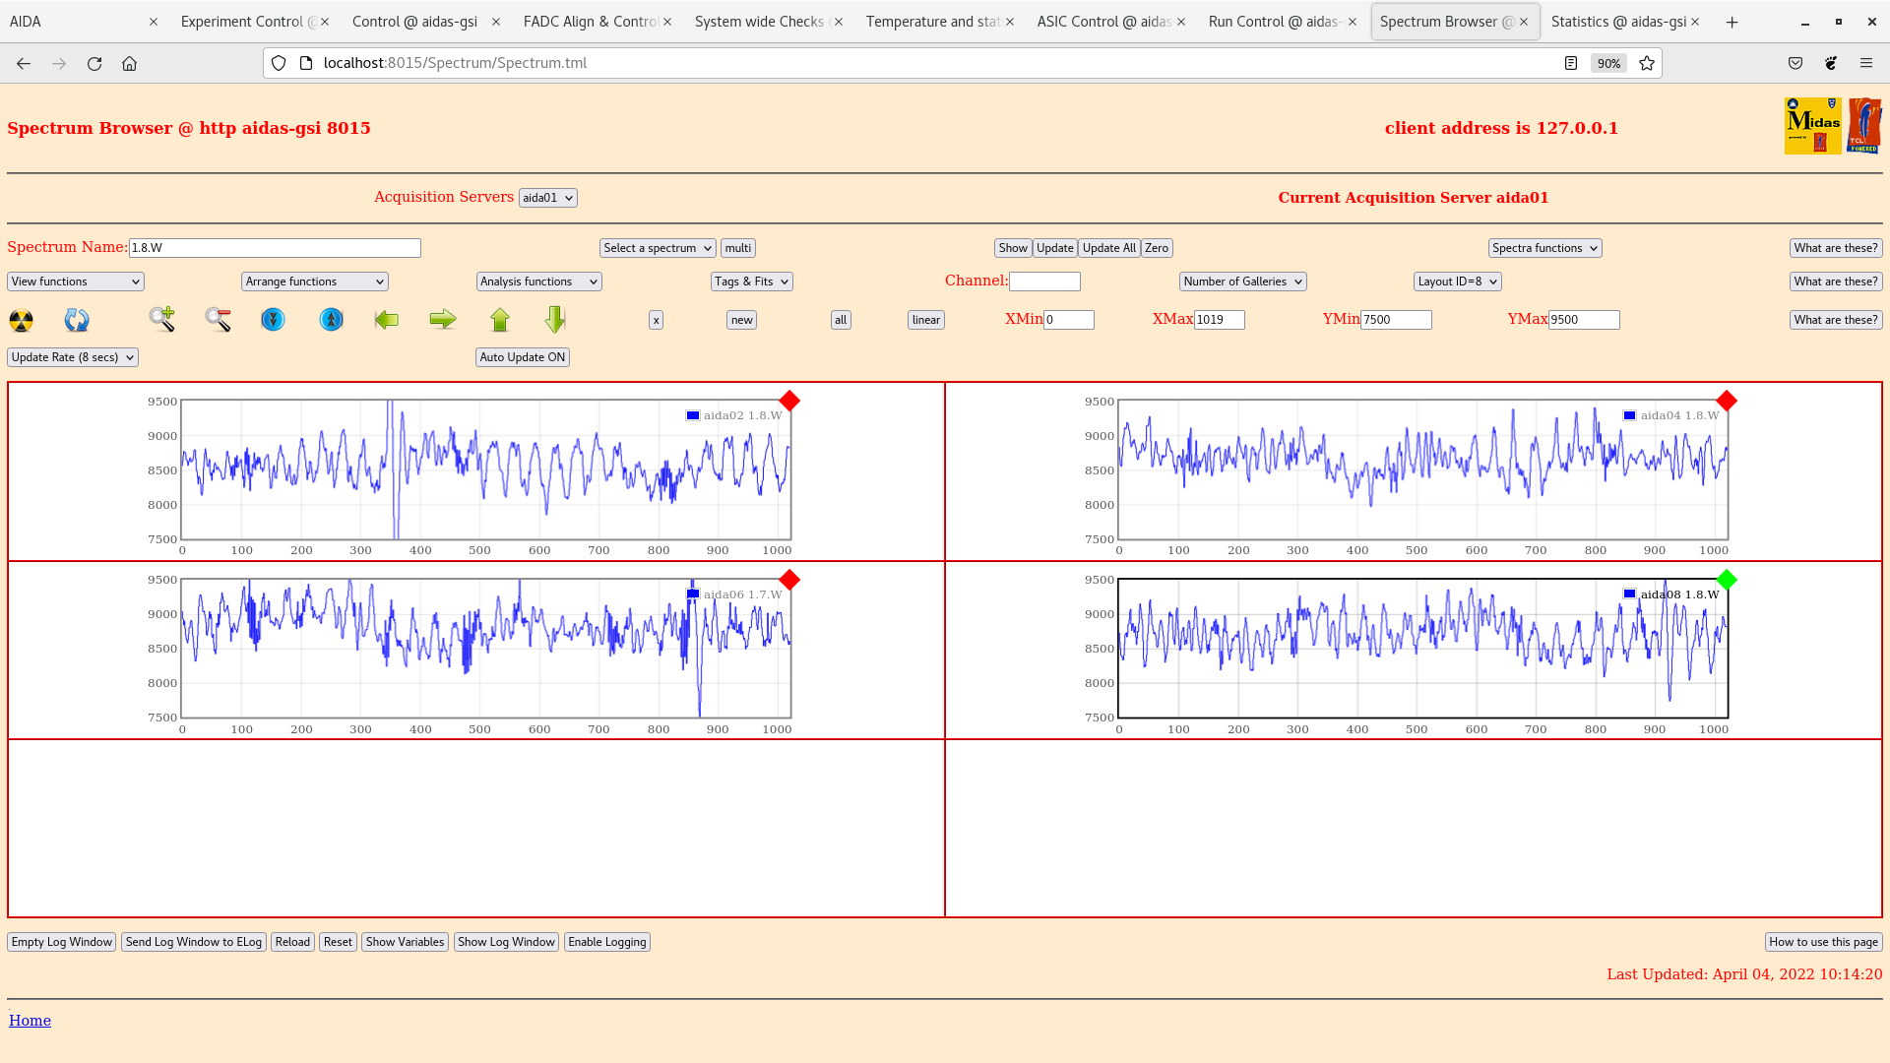Click the green left arrow icon

click(387, 319)
